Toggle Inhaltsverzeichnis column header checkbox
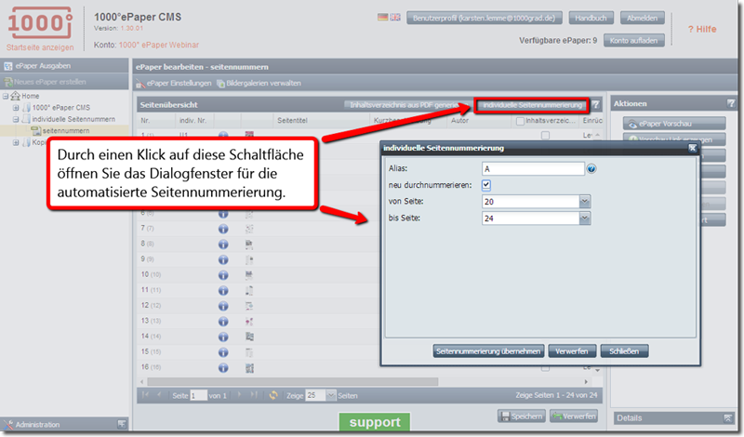 click(520, 121)
